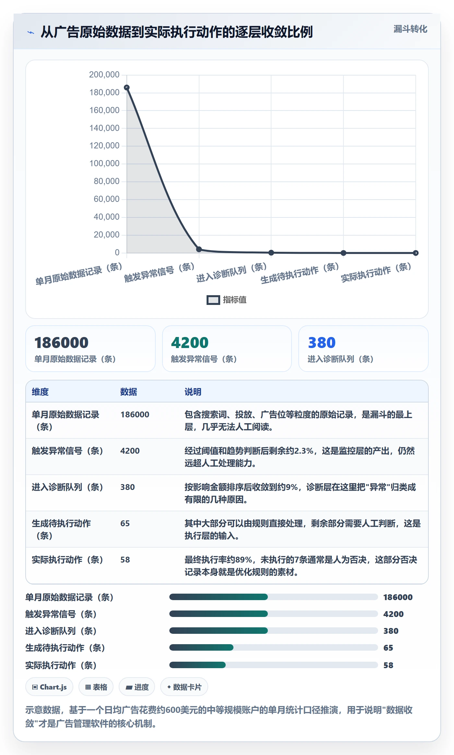Click the 维度 column header
The width and height of the screenshot is (454, 755).
pos(40,392)
